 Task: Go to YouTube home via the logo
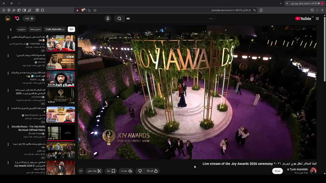coord(304,19)
